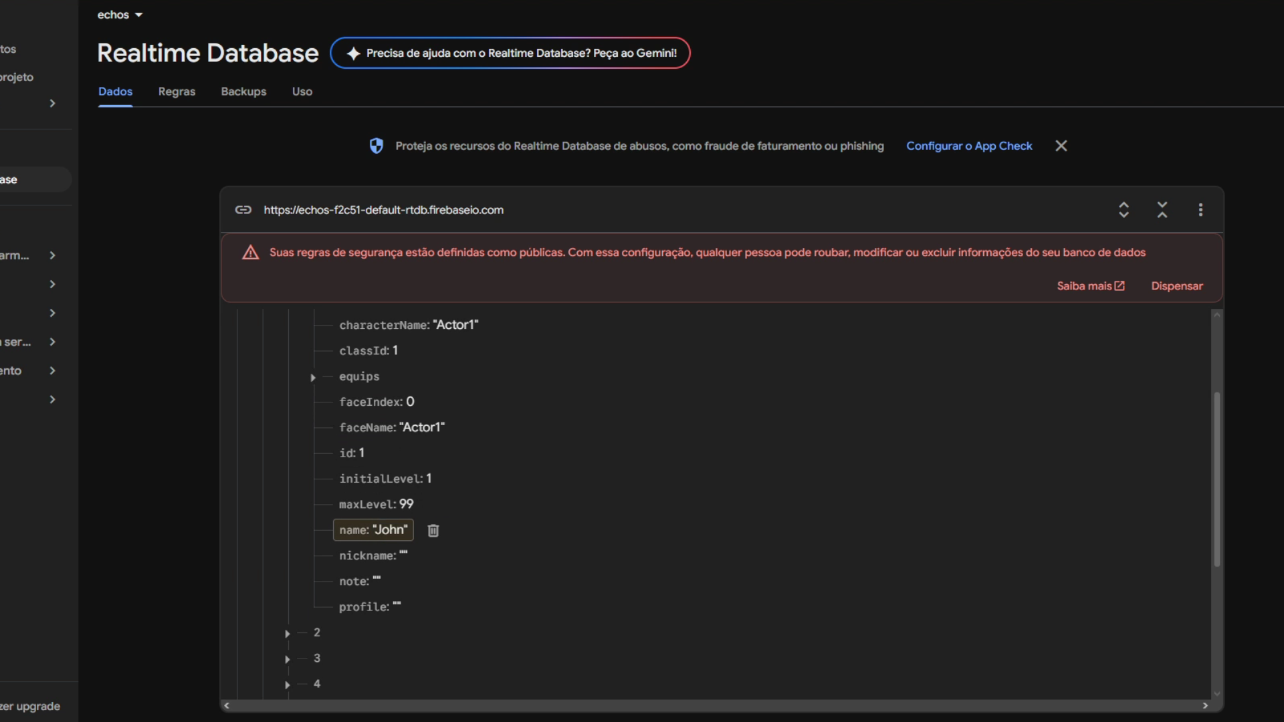
Task: Click the expand all nodes icon
Action: click(x=1123, y=210)
